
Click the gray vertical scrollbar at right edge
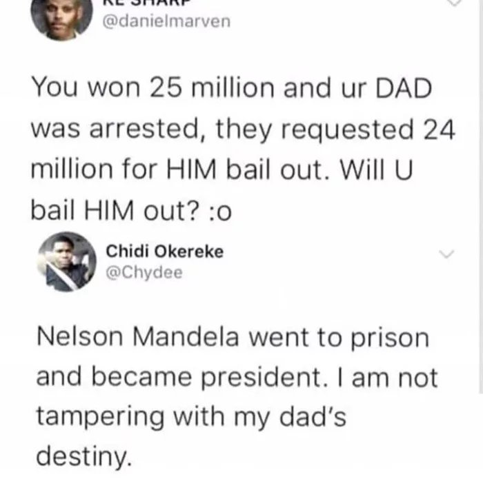[480, 197]
